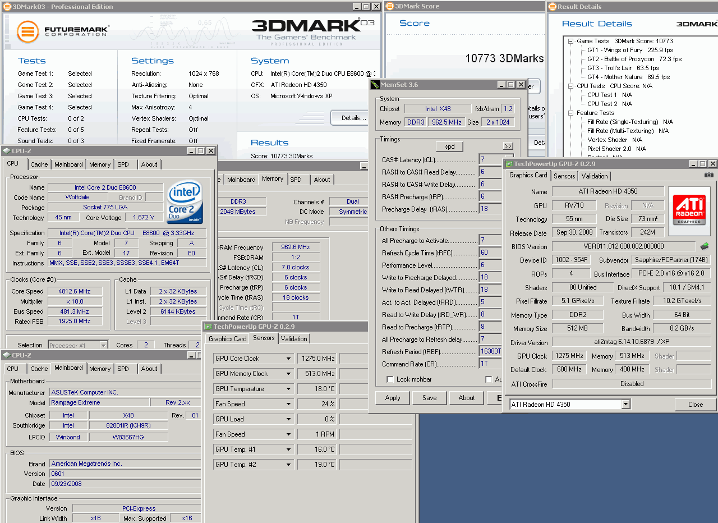Click the Core Speed '4812.6 MHz' value

click(x=75, y=291)
